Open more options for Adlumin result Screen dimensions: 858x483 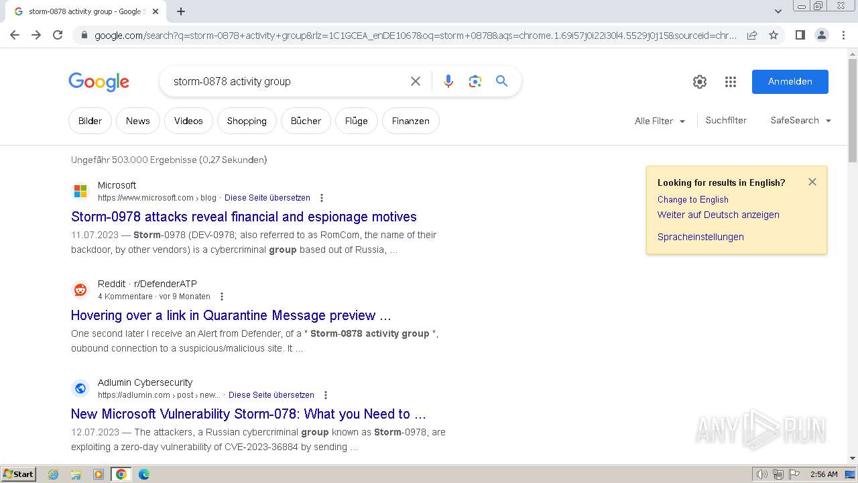[326, 395]
